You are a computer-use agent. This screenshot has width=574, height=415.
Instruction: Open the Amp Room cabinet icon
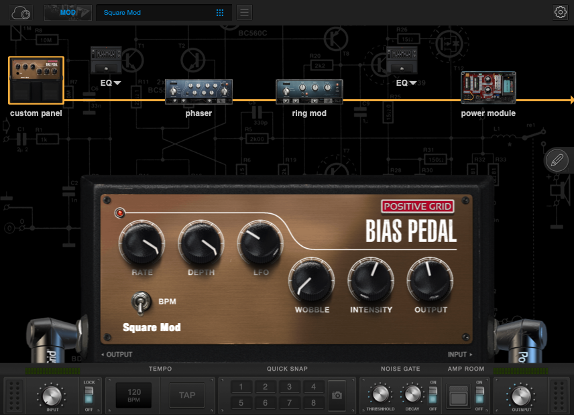[x=458, y=396]
